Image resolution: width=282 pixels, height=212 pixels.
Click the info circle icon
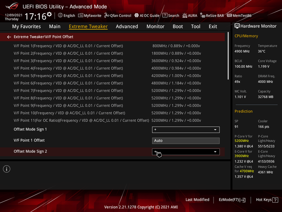pos(7,169)
